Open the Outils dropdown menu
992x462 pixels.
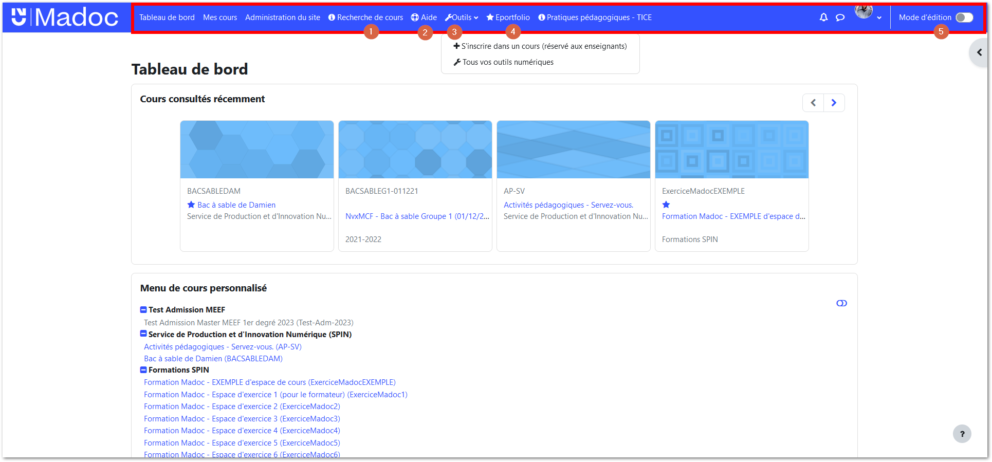pyautogui.click(x=462, y=17)
